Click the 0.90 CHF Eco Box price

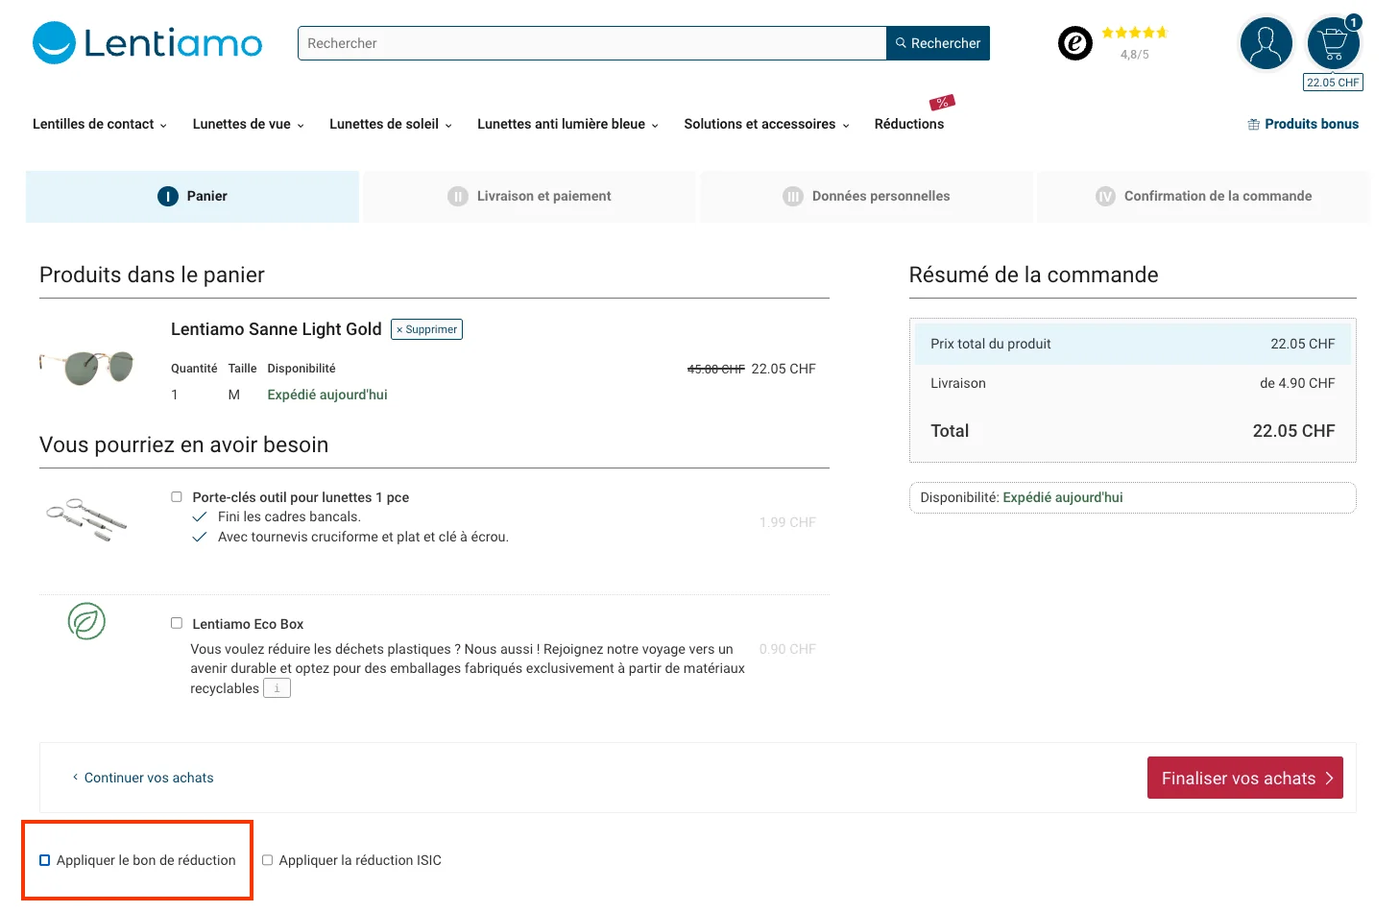point(787,649)
